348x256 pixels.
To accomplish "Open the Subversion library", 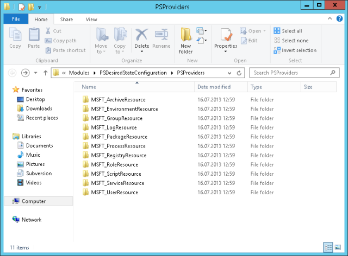I will tap(39, 174).
